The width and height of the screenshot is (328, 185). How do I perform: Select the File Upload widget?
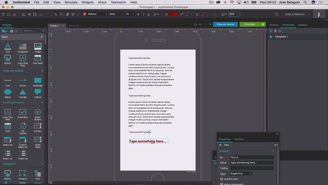(23, 128)
